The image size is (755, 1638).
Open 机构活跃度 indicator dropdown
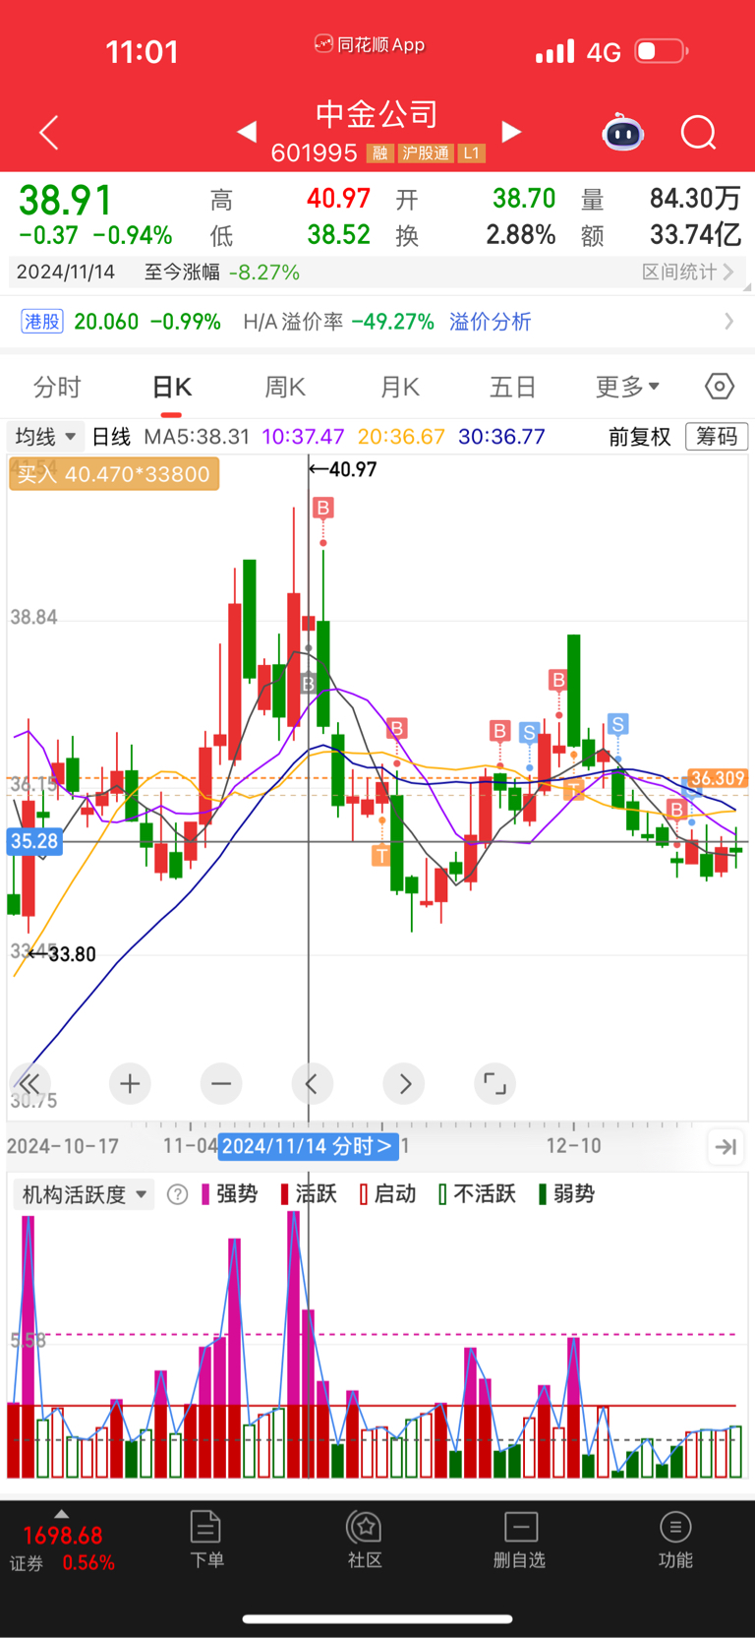(x=83, y=1194)
